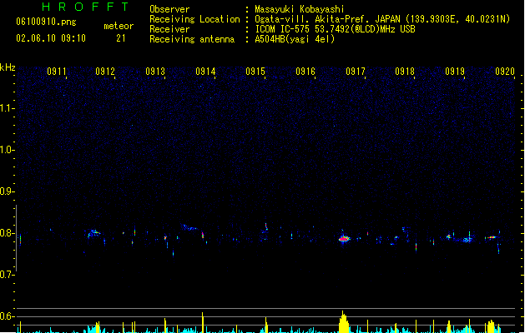Click the 0.6 kHz axis label
The image size is (525, 333).
[7, 316]
